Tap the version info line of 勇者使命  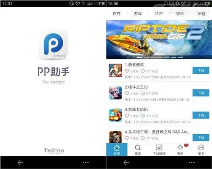(x=158, y=77)
